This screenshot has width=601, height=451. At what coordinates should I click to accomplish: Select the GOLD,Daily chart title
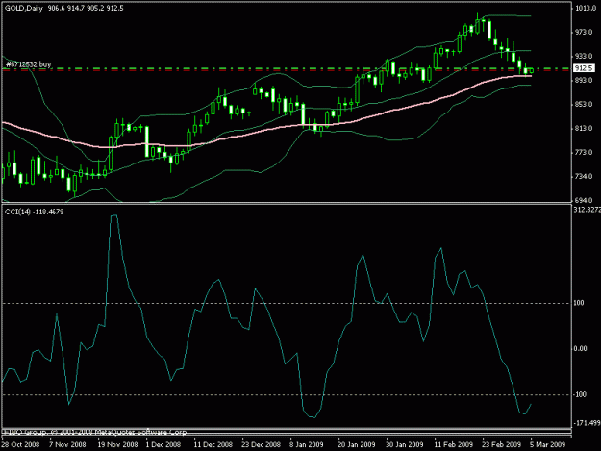[x=23, y=8]
